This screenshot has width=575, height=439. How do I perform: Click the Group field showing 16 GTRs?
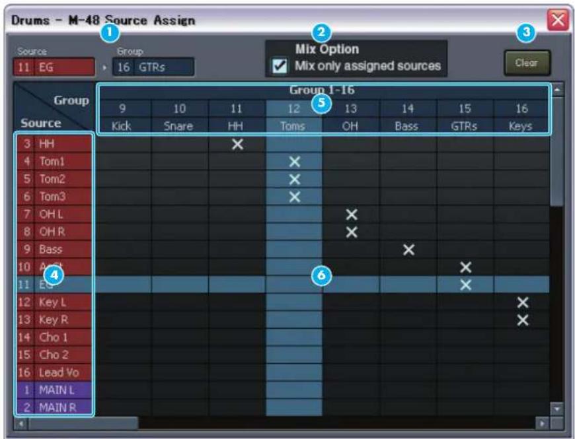click(153, 67)
